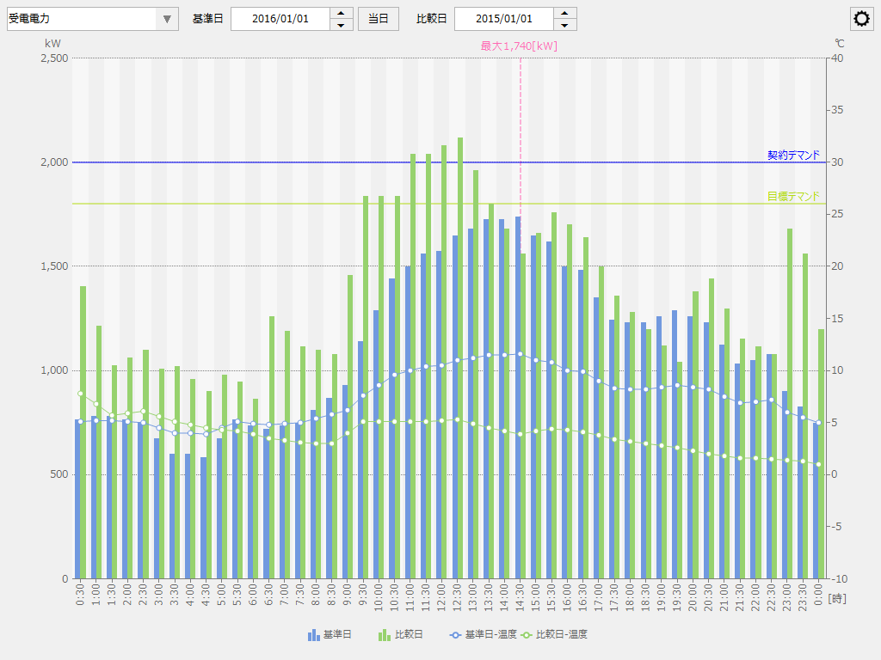Screen dimensions: 881x660
Task: Select the 最大 1,740[kW] peak marker label
Action: 519,46
